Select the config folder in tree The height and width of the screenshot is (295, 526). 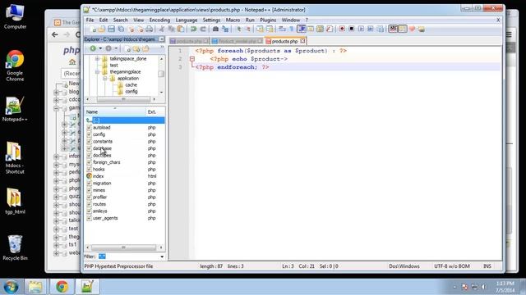[x=131, y=91]
